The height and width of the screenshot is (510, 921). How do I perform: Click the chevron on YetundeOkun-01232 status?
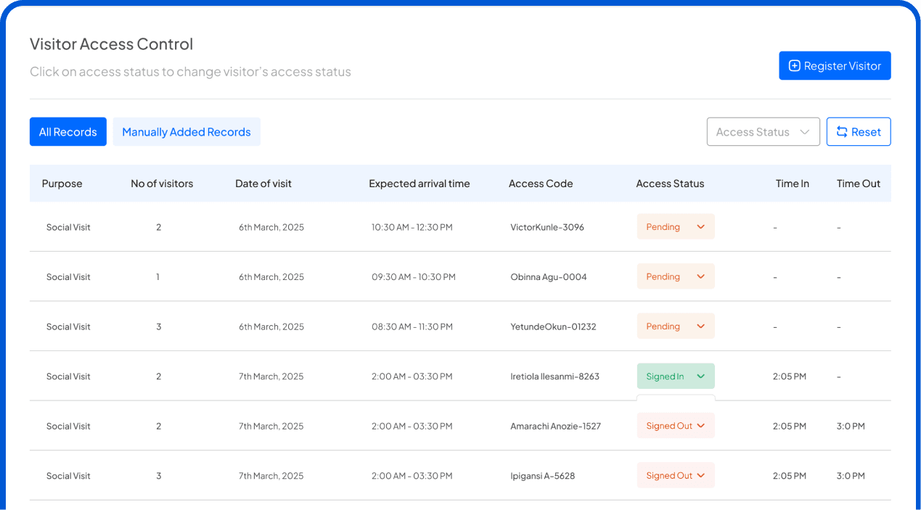pyautogui.click(x=700, y=326)
